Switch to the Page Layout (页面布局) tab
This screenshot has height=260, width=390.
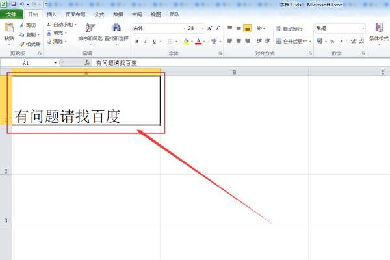(x=75, y=15)
